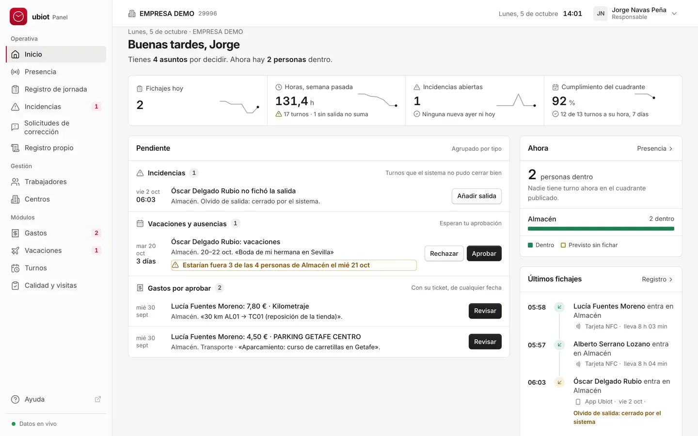Screen dimensions: 698x436
Task: Click the Cumplimiento del cuadrante calendar icon
Action: pyautogui.click(x=555, y=87)
